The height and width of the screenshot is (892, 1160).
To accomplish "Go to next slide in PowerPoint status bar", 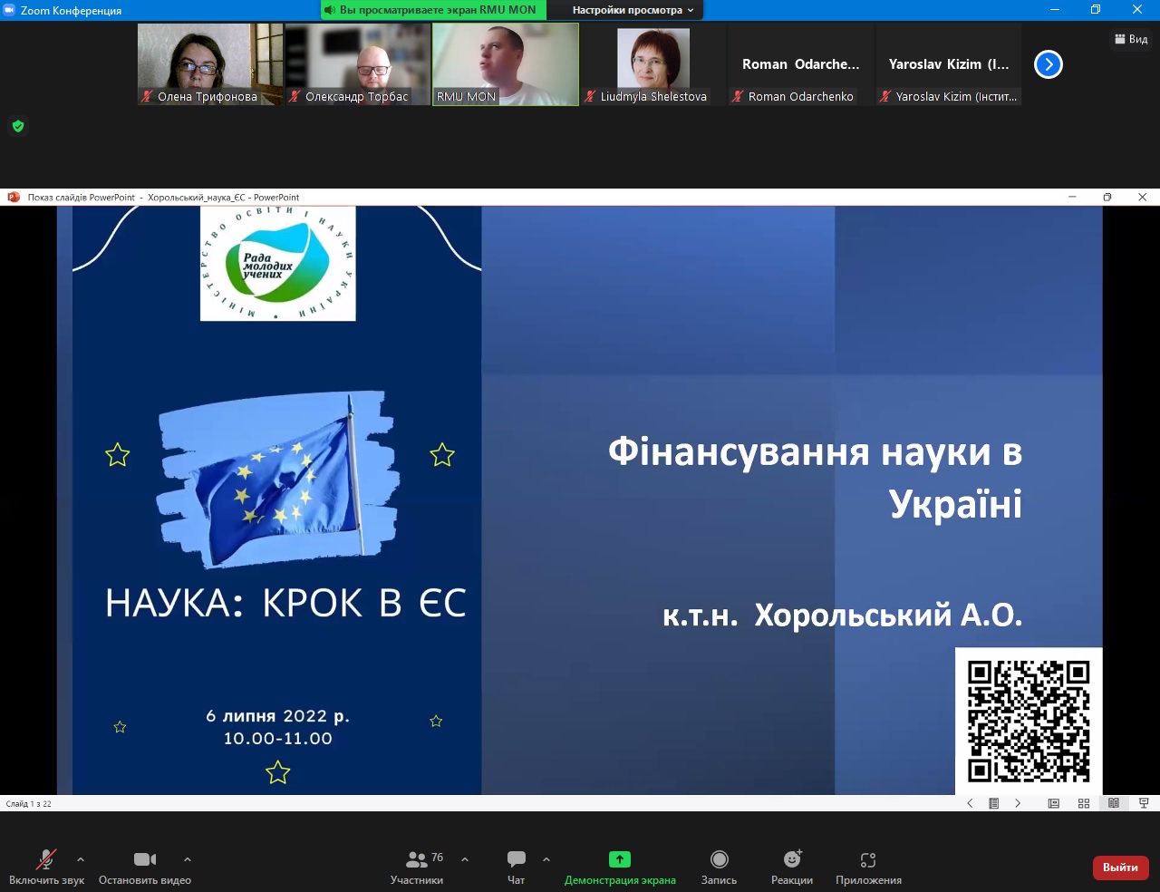I will pyautogui.click(x=1018, y=803).
